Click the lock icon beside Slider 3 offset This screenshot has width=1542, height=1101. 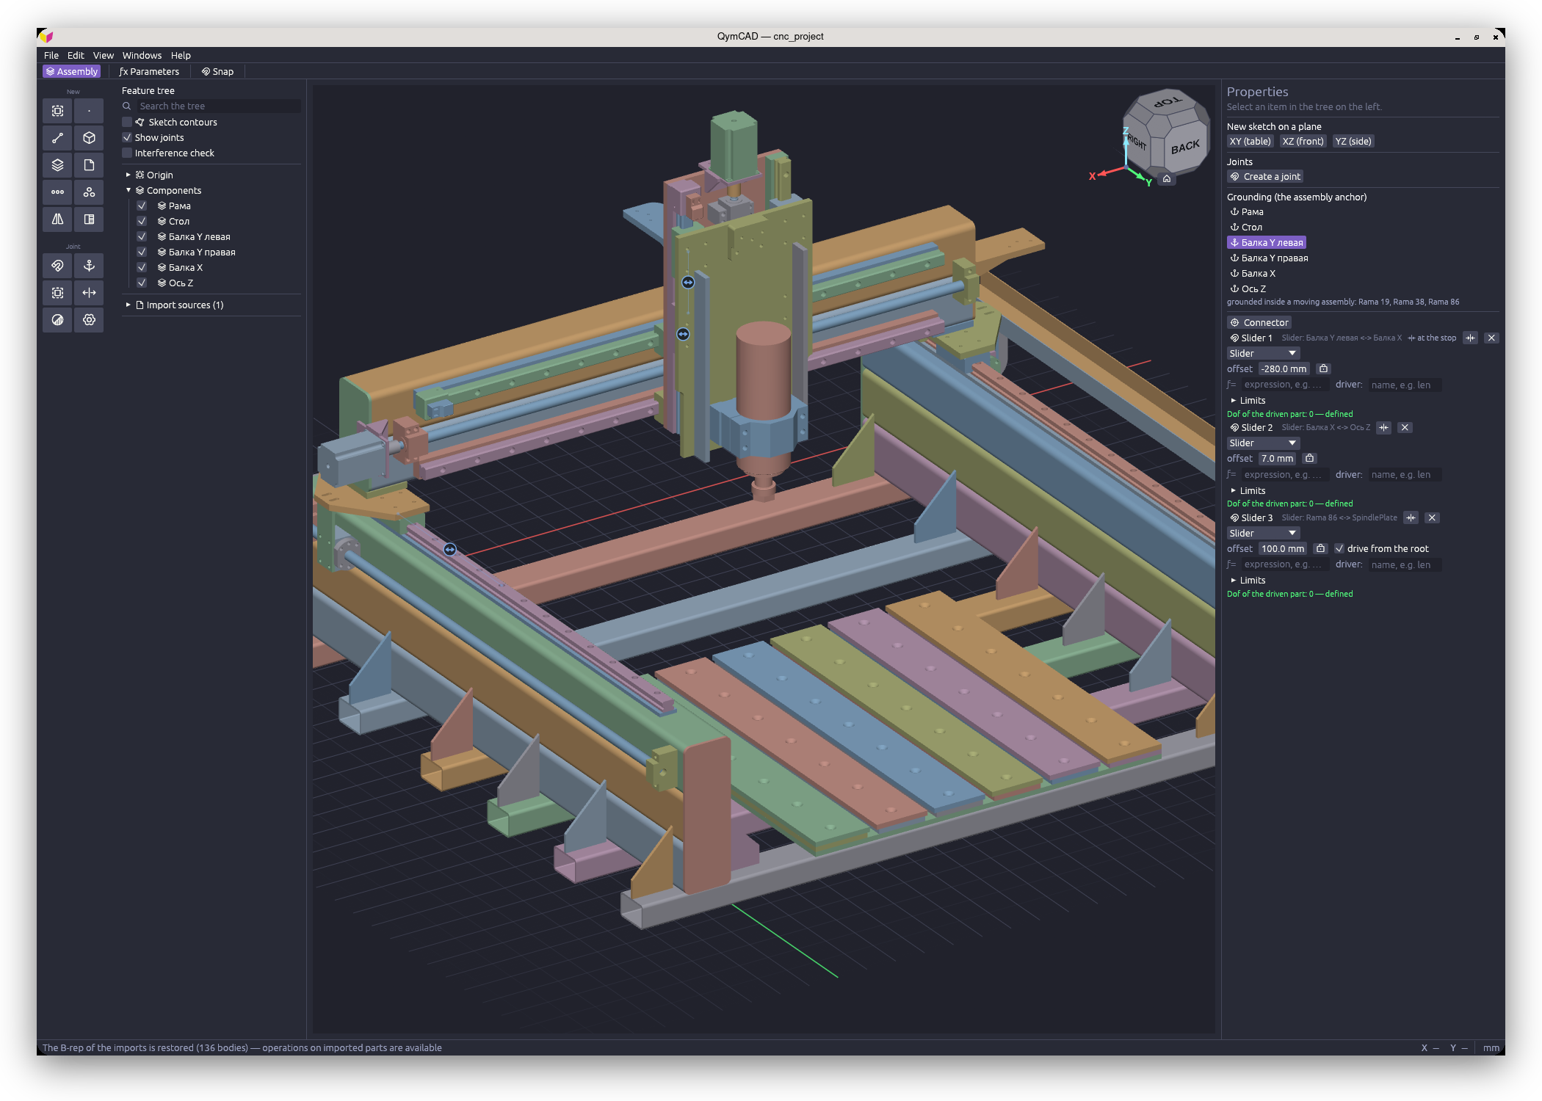pos(1320,548)
